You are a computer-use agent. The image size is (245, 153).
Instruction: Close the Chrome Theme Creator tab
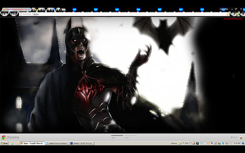pyautogui.click(x=29, y=10)
